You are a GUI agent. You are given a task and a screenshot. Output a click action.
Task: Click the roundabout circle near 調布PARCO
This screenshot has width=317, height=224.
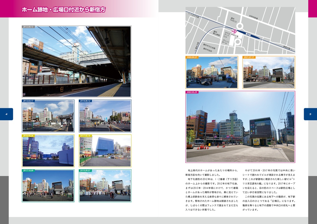tap(240, 26)
